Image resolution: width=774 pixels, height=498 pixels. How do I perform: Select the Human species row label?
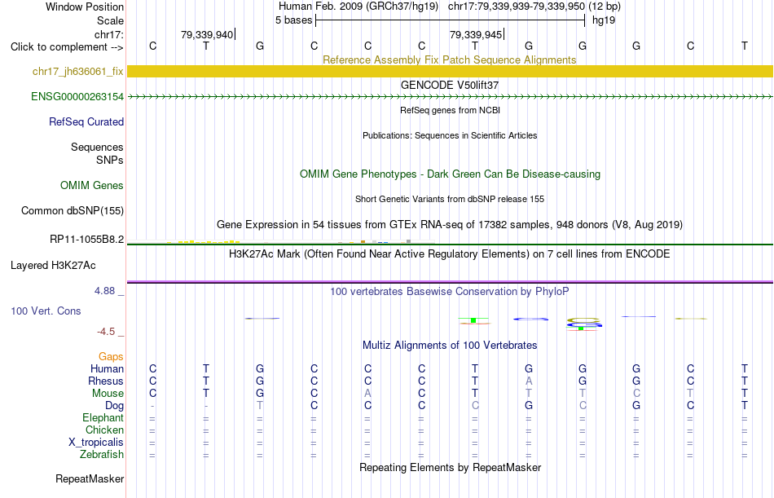coord(107,369)
